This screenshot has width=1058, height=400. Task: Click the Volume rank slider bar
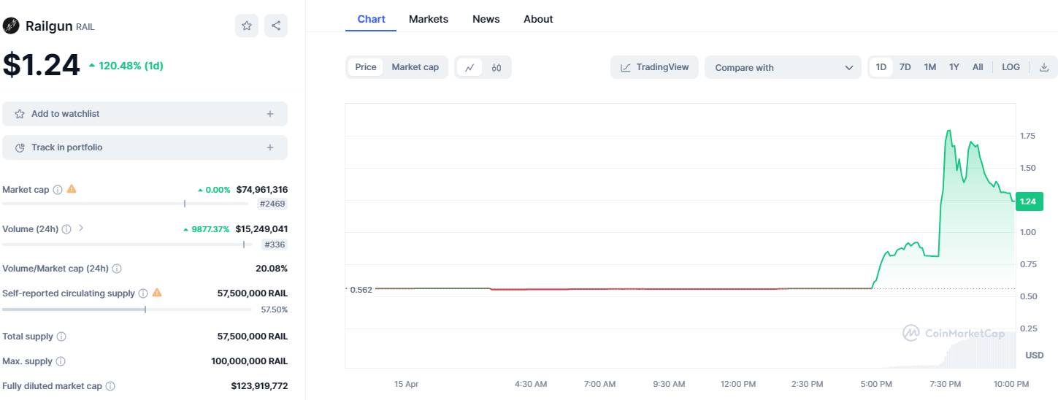126,245
